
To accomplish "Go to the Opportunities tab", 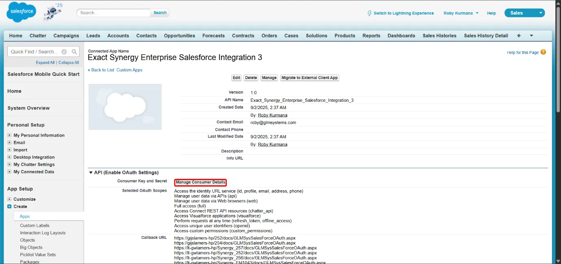I will (x=180, y=36).
